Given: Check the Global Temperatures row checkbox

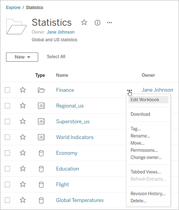Looking at the screenshot, I should [x=8, y=200].
